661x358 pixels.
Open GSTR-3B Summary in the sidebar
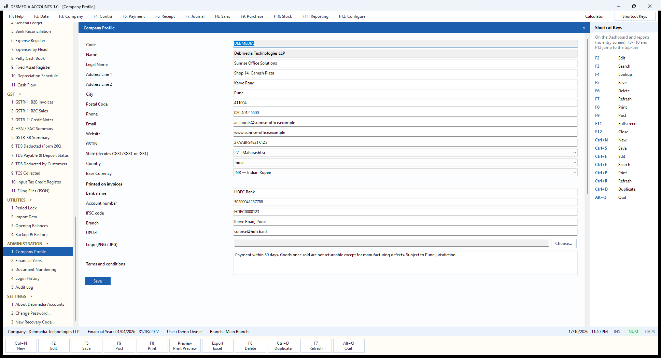tap(30, 138)
